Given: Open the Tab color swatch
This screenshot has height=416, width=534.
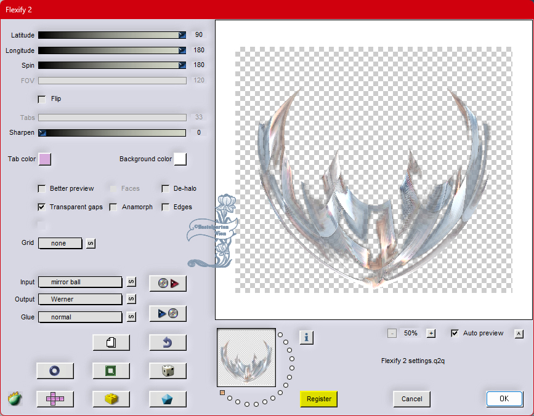Looking at the screenshot, I should coord(45,159).
